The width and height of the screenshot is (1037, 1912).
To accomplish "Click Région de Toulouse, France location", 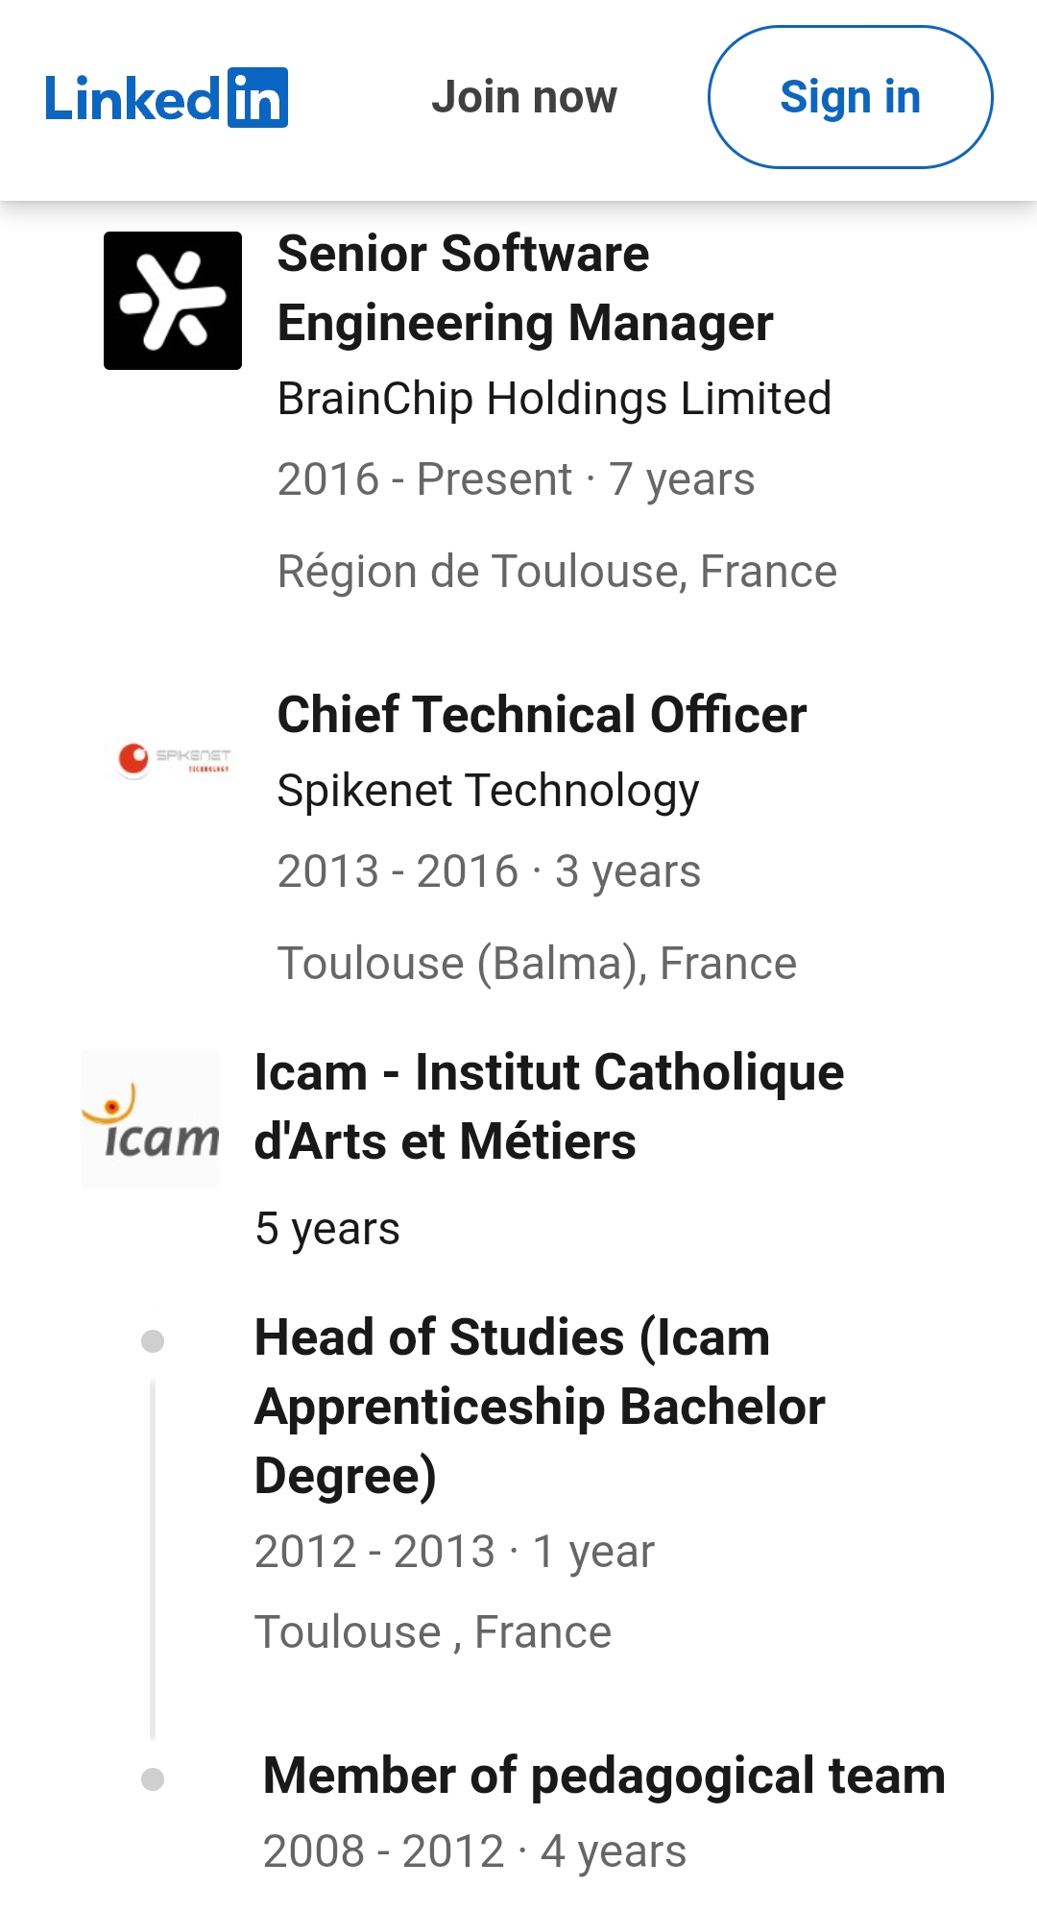I will 557,572.
